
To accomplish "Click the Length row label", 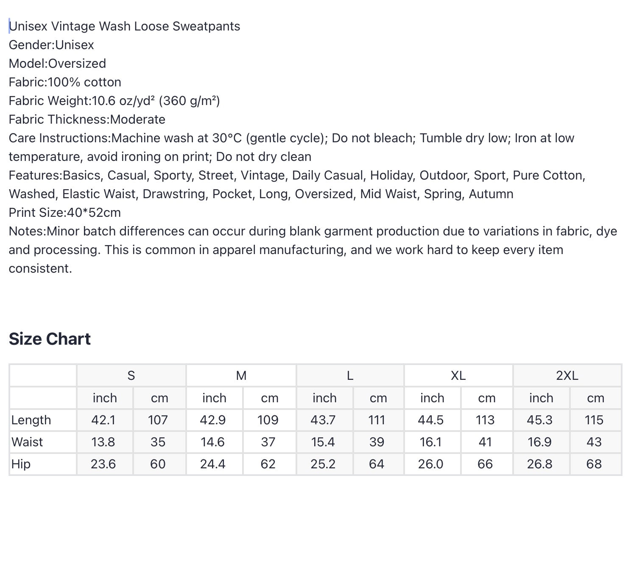I will 31,420.
